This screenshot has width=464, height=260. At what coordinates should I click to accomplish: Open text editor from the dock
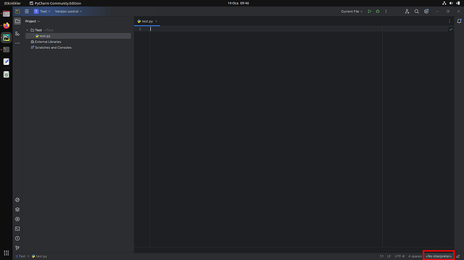click(x=6, y=62)
